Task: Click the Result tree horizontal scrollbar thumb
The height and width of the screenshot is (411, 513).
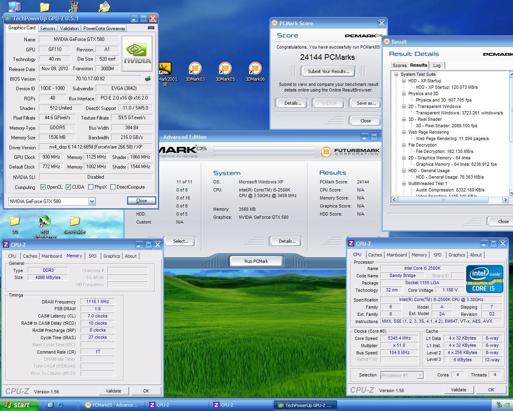Action: coord(443,199)
